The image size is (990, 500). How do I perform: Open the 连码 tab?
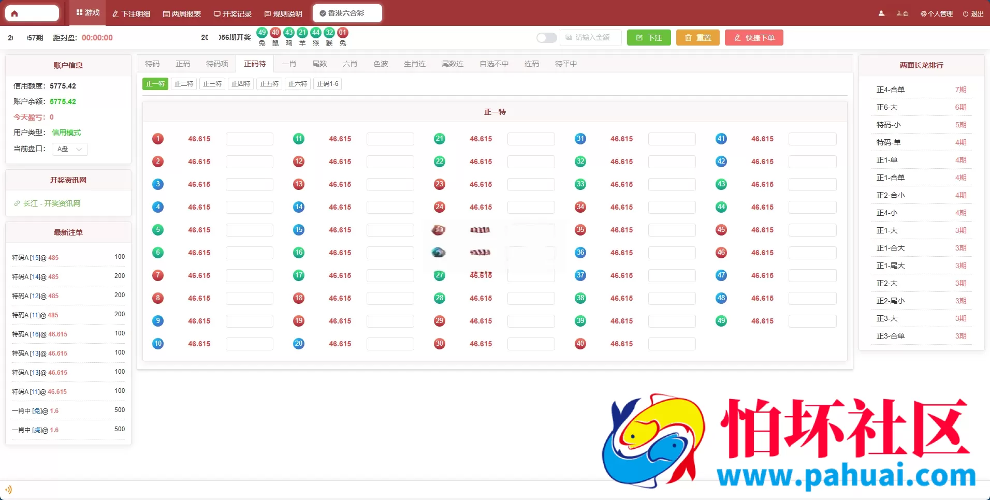coord(532,64)
